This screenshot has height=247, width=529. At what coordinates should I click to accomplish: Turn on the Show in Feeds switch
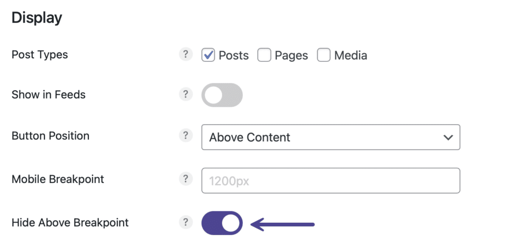(222, 95)
